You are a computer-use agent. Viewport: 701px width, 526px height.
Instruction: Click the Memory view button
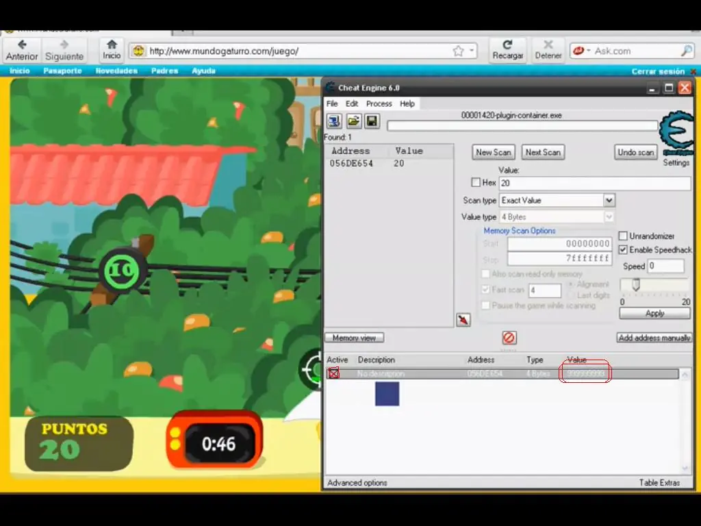(x=354, y=338)
